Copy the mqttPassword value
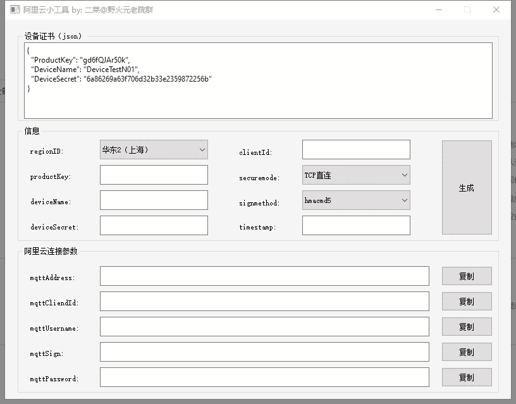This screenshot has height=404, width=516. point(466,377)
